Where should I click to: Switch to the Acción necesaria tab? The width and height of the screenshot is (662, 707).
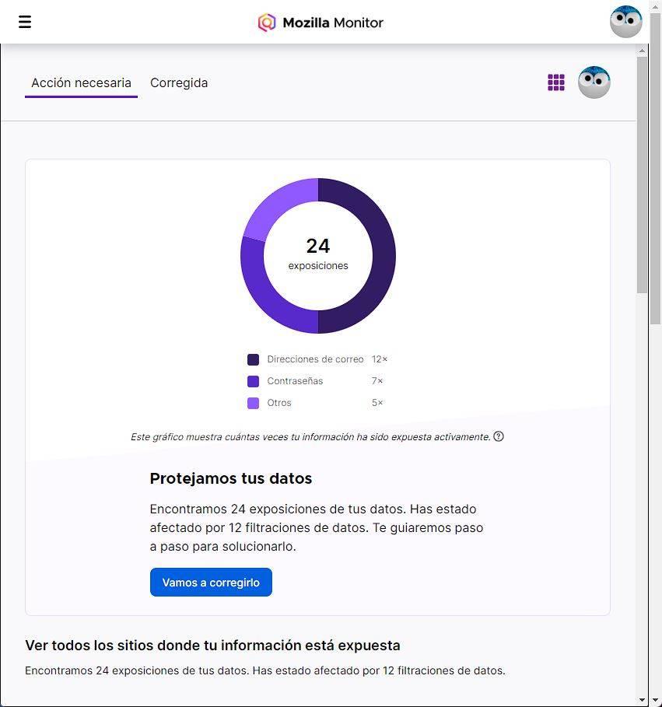(x=81, y=82)
